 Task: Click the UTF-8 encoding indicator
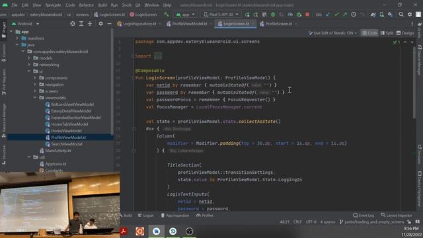tap(311, 222)
